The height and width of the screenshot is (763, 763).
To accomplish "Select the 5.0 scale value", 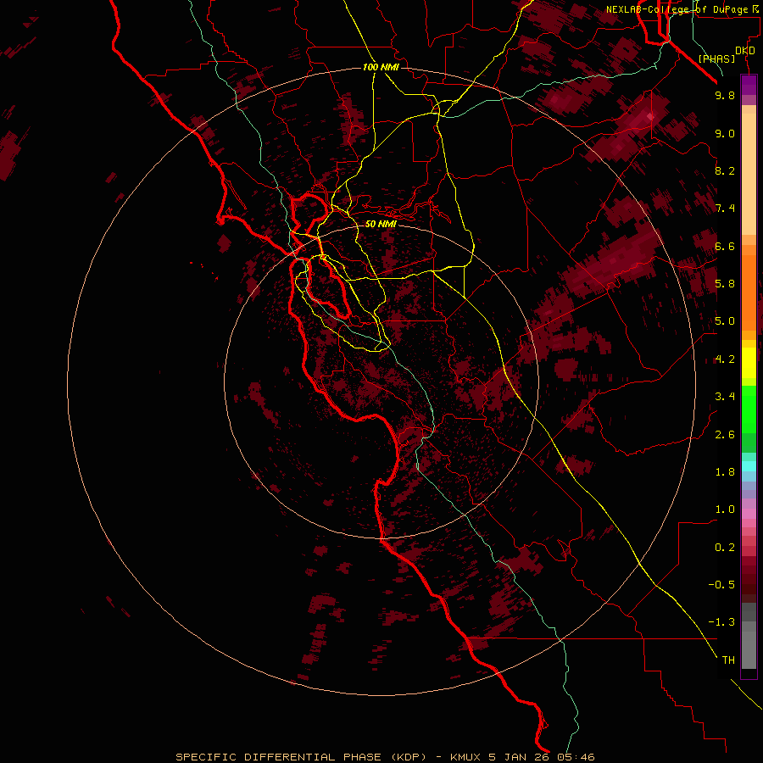I will 725,321.
